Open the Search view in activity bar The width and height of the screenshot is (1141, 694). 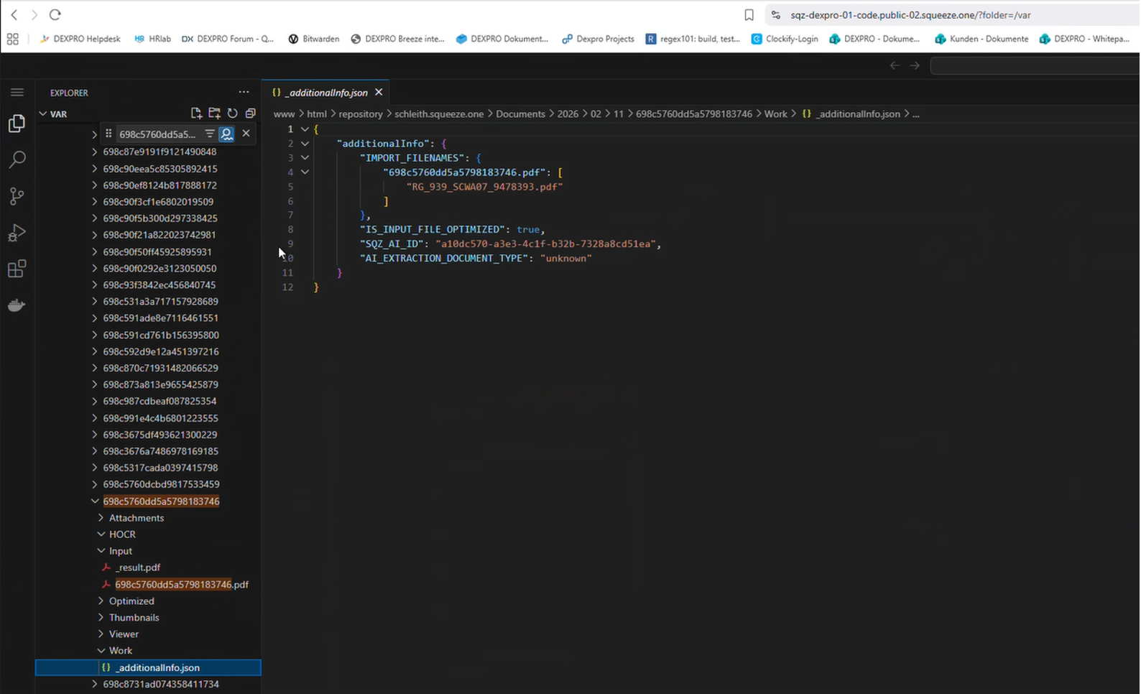17,159
